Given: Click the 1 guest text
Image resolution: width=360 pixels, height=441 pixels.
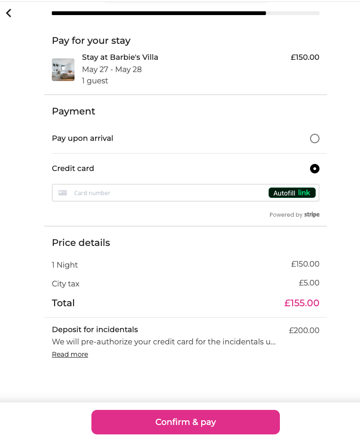Looking at the screenshot, I should 95,81.
